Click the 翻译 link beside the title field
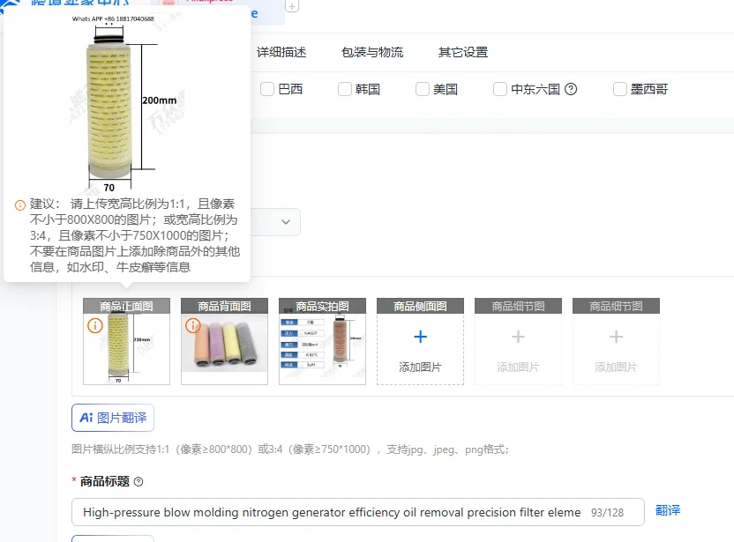The height and width of the screenshot is (542, 734). [x=668, y=510]
